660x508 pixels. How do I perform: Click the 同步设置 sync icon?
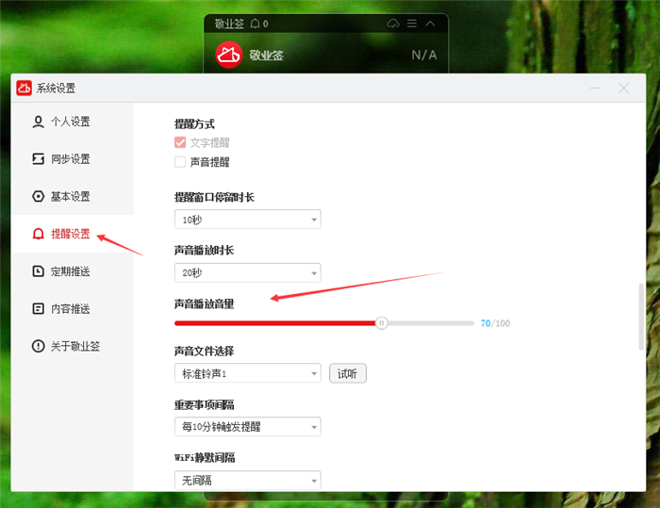[x=39, y=159]
